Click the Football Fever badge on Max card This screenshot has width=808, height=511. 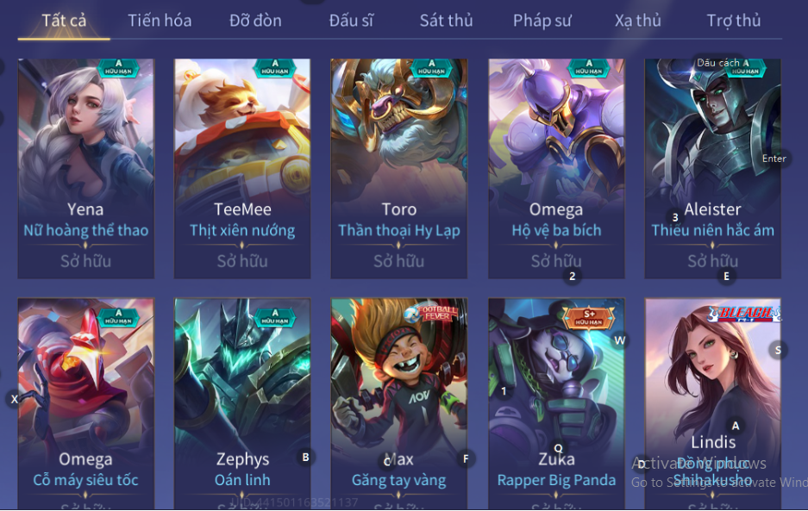click(x=432, y=313)
